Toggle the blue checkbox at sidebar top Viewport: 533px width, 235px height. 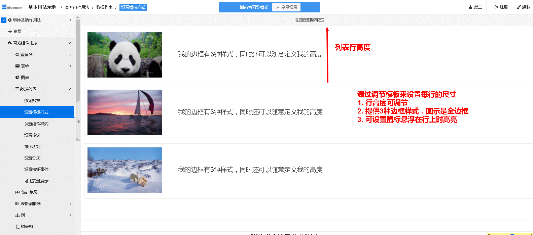click(x=4, y=20)
